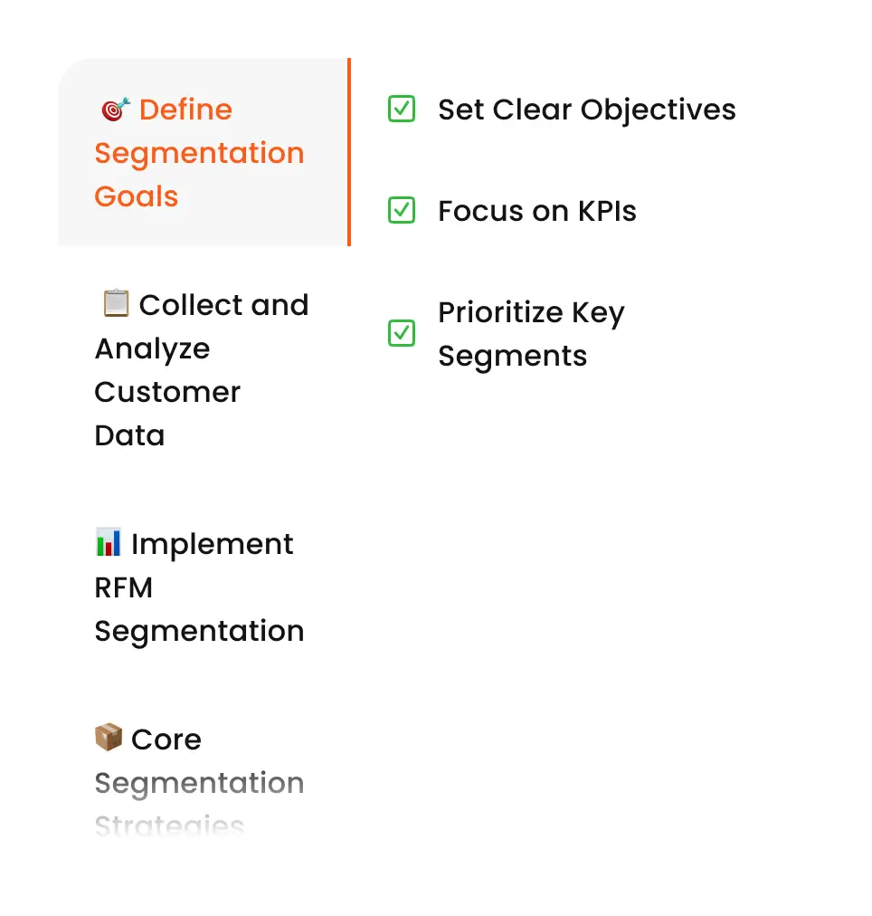
Task: Click the bar chart icon beside Implement
Action: coord(109,543)
